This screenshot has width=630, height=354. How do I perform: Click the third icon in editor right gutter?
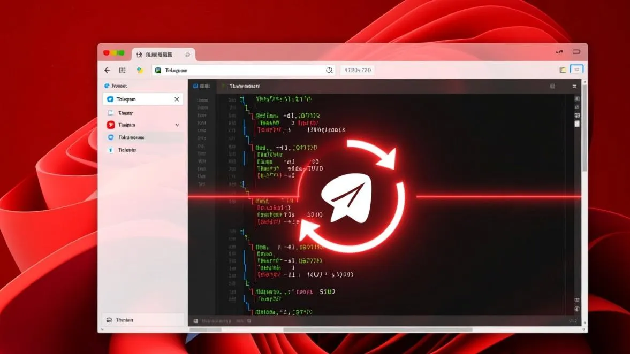pos(577,116)
